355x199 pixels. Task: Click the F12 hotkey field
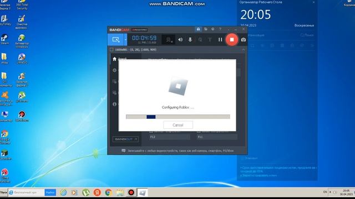pyautogui.click(x=169, y=137)
